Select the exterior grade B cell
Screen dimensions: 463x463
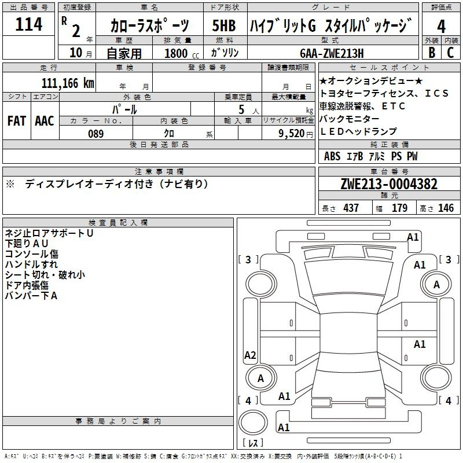[x=431, y=52]
